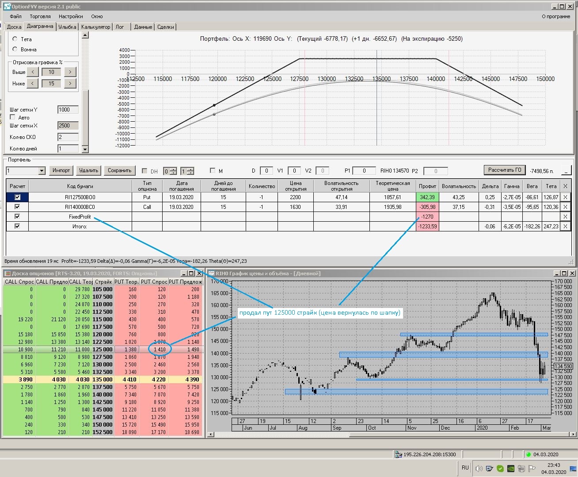Remove the RI127500BO0 row with its X button
The image size is (578, 477).
tap(565, 197)
